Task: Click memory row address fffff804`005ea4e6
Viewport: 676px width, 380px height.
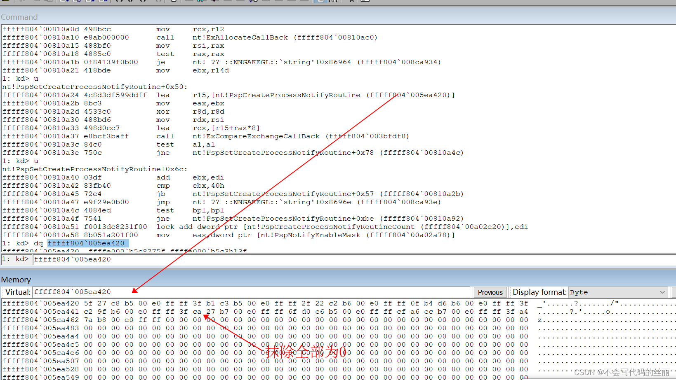Action: (41, 353)
